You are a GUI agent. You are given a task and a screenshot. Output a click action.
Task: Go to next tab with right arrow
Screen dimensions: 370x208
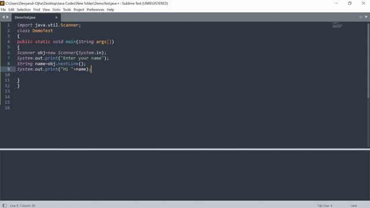tap(8, 17)
